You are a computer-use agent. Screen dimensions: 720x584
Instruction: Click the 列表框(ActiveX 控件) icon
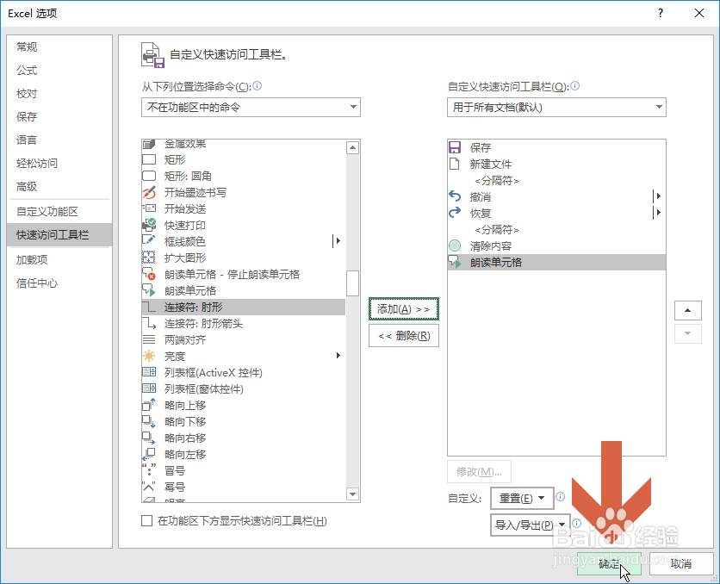coord(149,372)
